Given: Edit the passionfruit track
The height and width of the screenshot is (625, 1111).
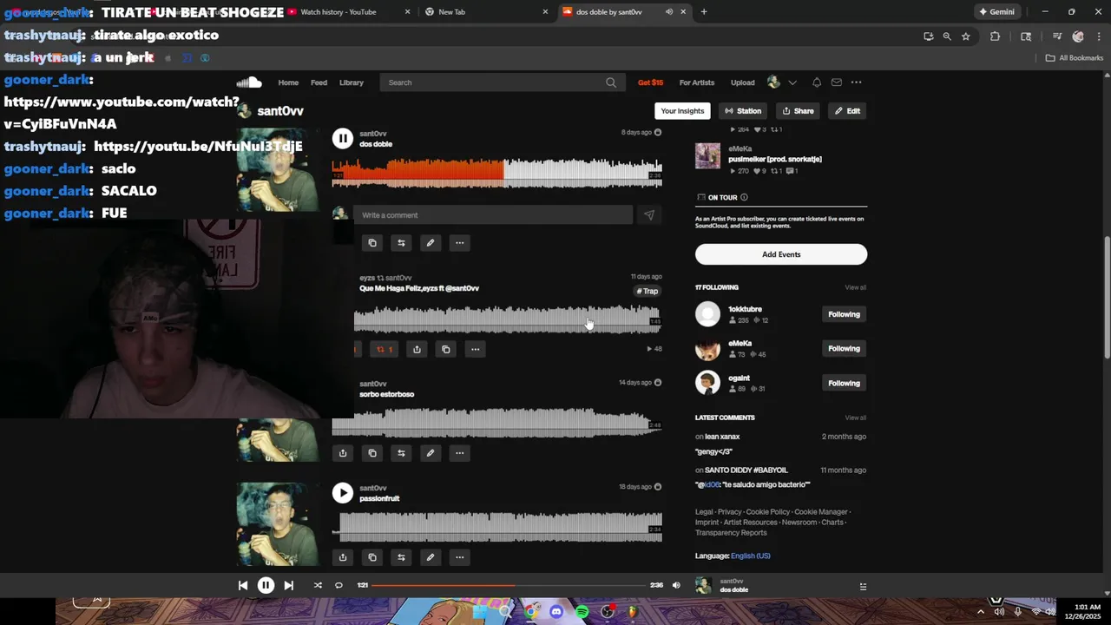Looking at the screenshot, I should point(430,557).
